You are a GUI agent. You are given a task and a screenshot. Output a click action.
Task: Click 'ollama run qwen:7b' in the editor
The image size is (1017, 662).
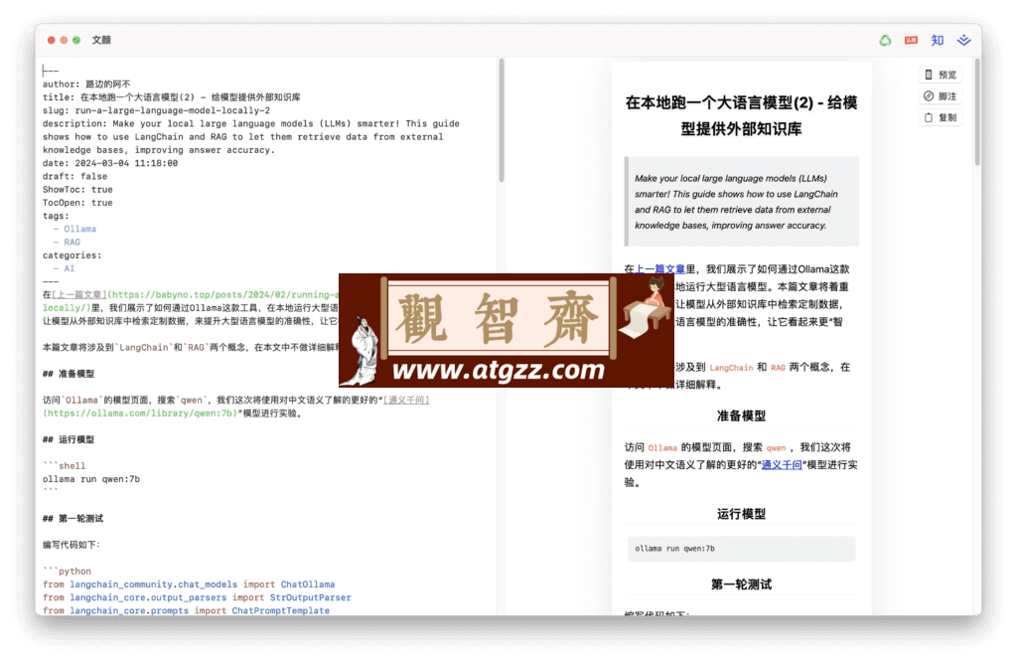pos(90,479)
